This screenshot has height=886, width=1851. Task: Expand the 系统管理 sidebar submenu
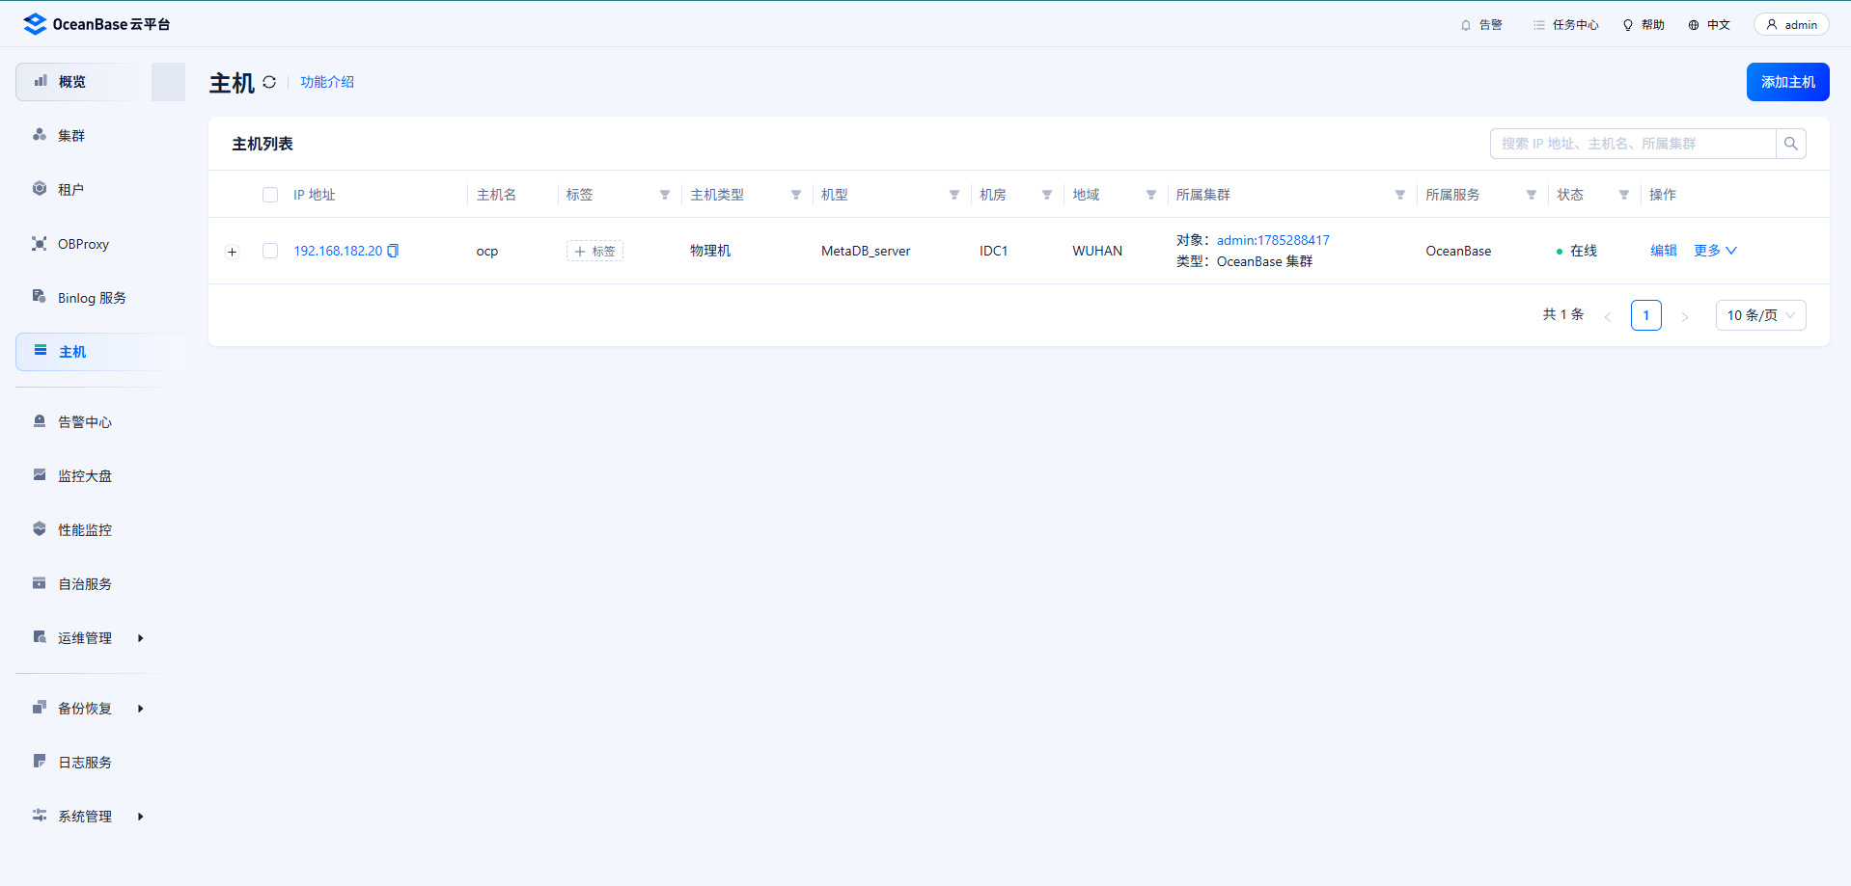pos(141,817)
